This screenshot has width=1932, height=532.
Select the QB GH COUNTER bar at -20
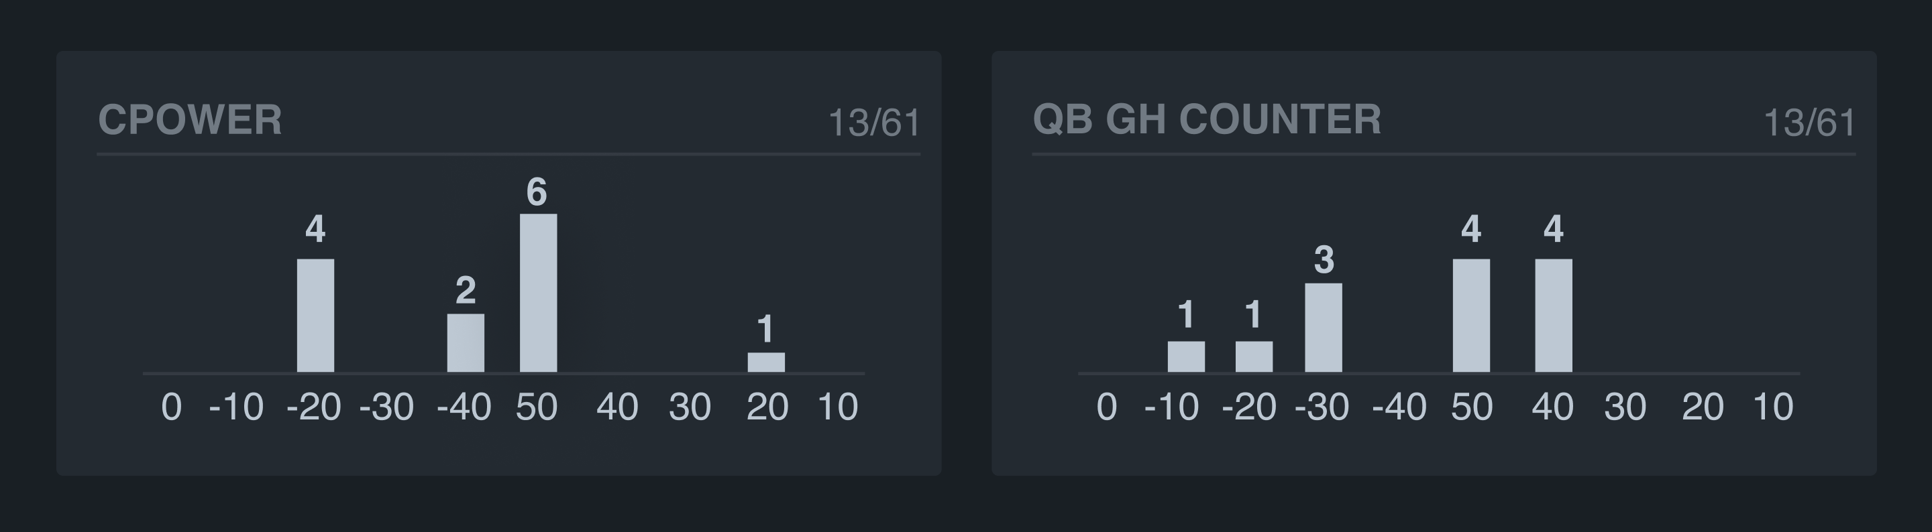pos(1254,356)
